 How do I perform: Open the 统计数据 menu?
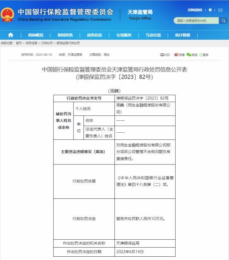183,35
